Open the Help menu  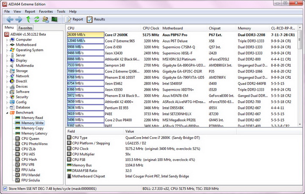73,11
